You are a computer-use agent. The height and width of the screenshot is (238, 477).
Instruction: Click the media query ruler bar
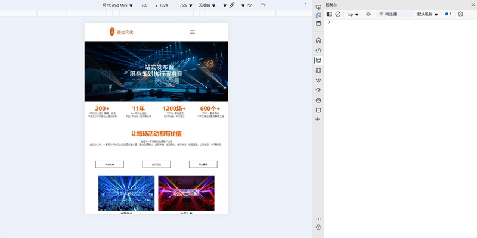(156, 13)
